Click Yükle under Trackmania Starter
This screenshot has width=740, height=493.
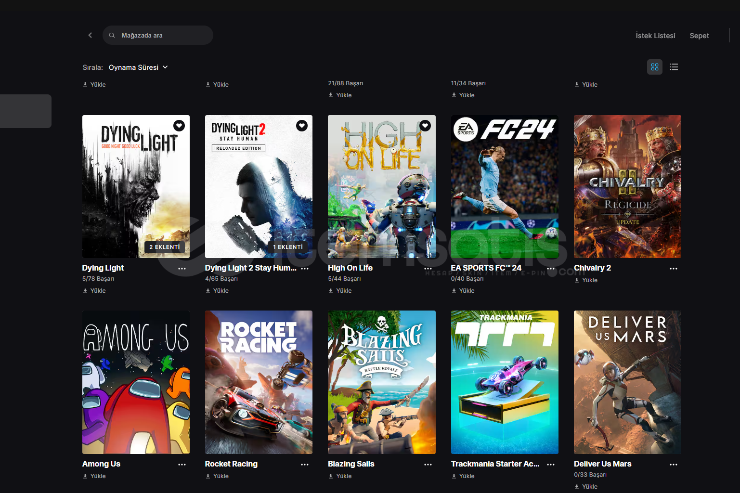click(463, 476)
